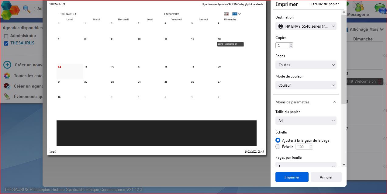The image size is (387, 194).
Task: Click the 'Toutes les catégories' flower icon
Action: click(7, 76)
